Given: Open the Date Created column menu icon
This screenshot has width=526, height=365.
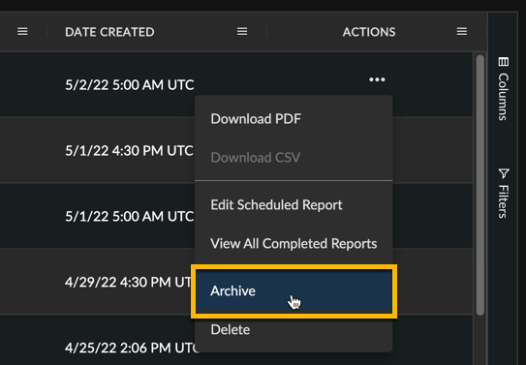Looking at the screenshot, I should (x=242, y=32).
